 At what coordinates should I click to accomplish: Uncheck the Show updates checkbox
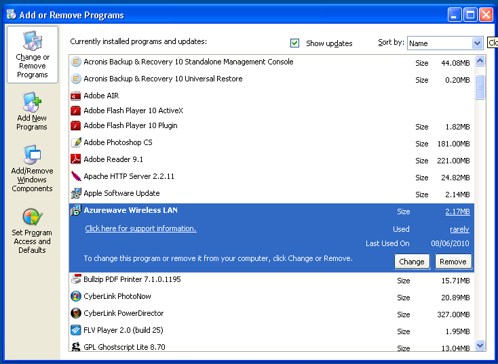tap(294, 43)
